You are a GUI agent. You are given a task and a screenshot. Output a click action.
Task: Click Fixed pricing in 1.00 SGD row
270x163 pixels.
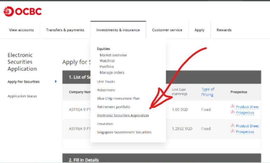point(206,110)
